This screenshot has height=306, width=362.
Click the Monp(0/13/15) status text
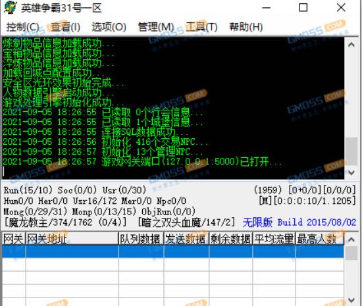pyautogui.click(x=104, y=212)
